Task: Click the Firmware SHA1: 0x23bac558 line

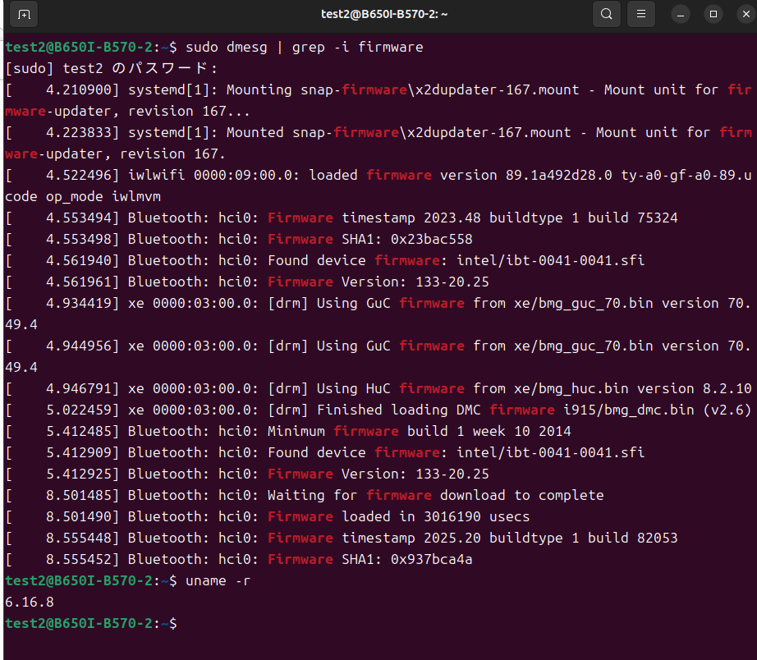Action: click(x=238, y=239)
